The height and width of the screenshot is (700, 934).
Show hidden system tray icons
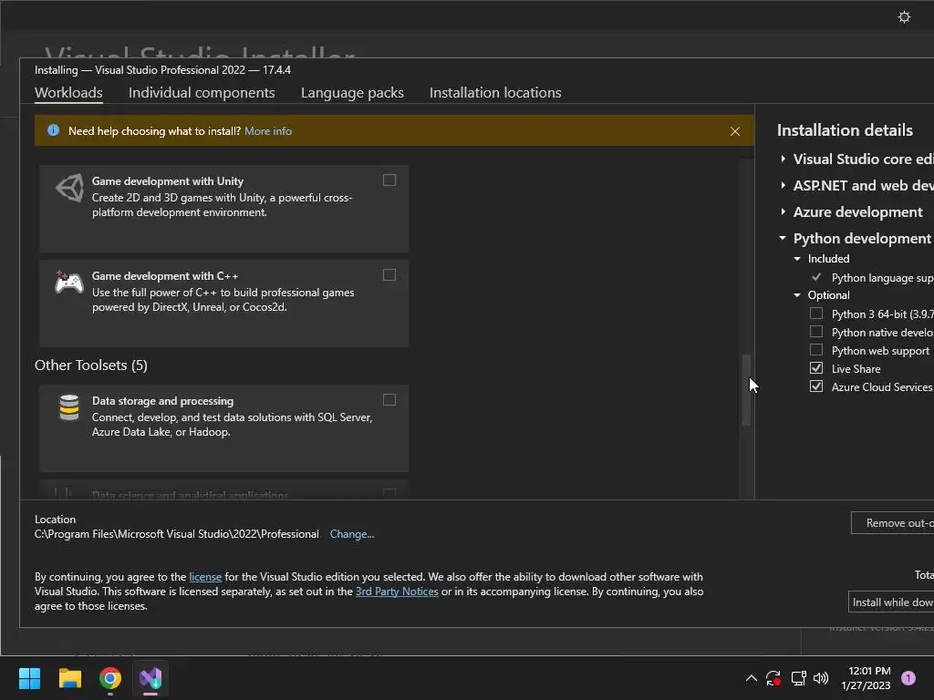coord(752,678)
